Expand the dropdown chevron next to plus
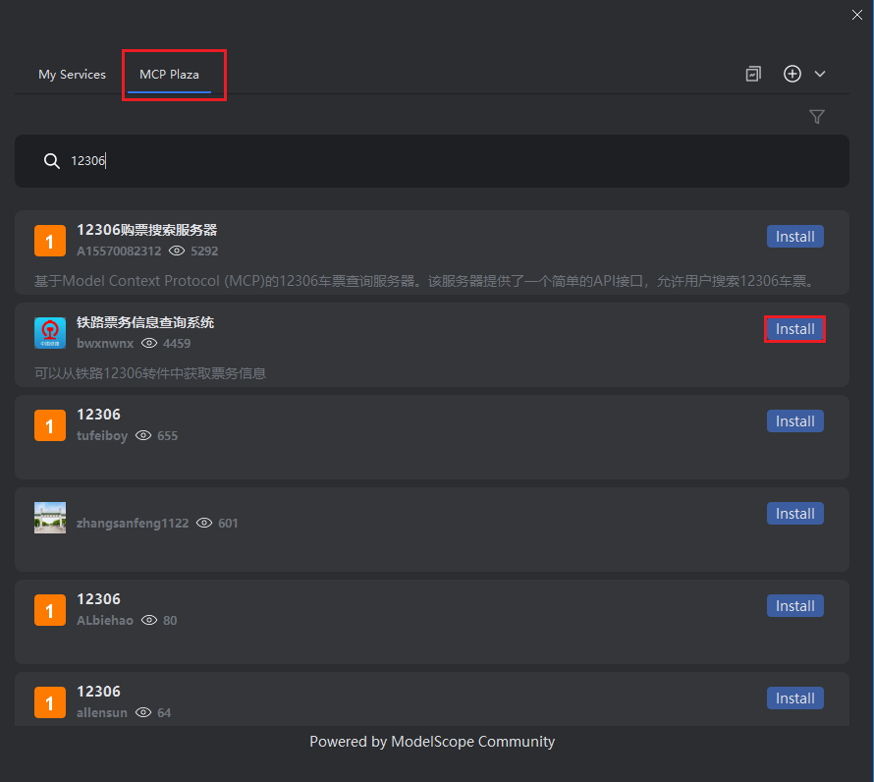The height and width of the screenshot is (782, 874). 820,74
